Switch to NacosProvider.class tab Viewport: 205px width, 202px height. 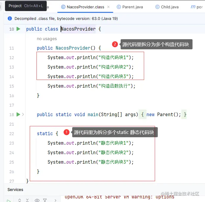coord(85,7)
